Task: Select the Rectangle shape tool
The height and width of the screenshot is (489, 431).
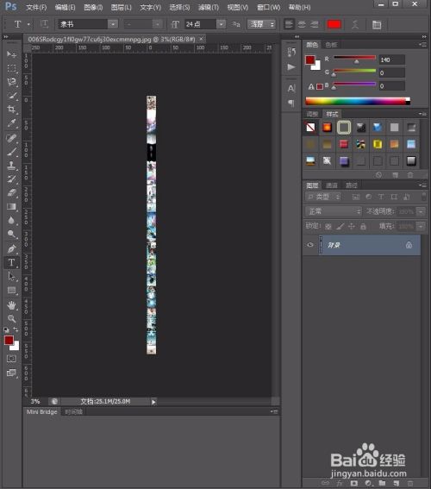Action: pyautogui.click(x=11, y=290)
